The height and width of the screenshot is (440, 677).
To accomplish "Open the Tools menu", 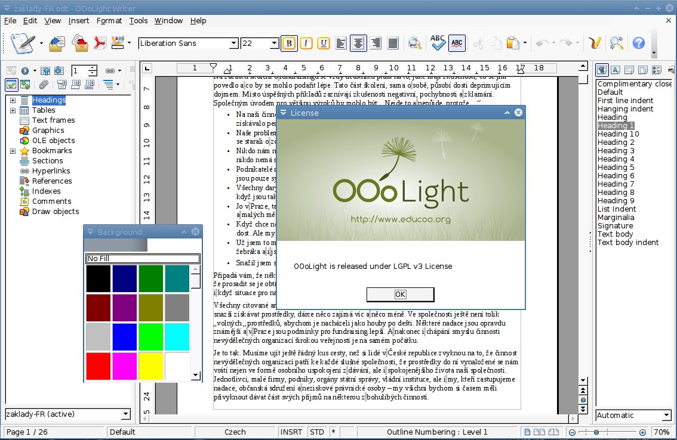I will (x=138, y=21).
